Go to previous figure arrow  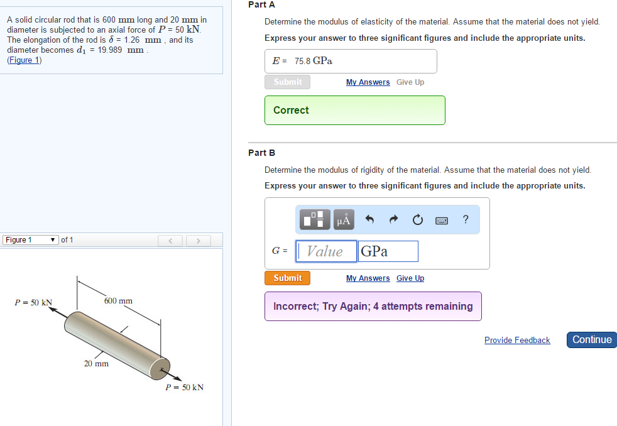170,240
